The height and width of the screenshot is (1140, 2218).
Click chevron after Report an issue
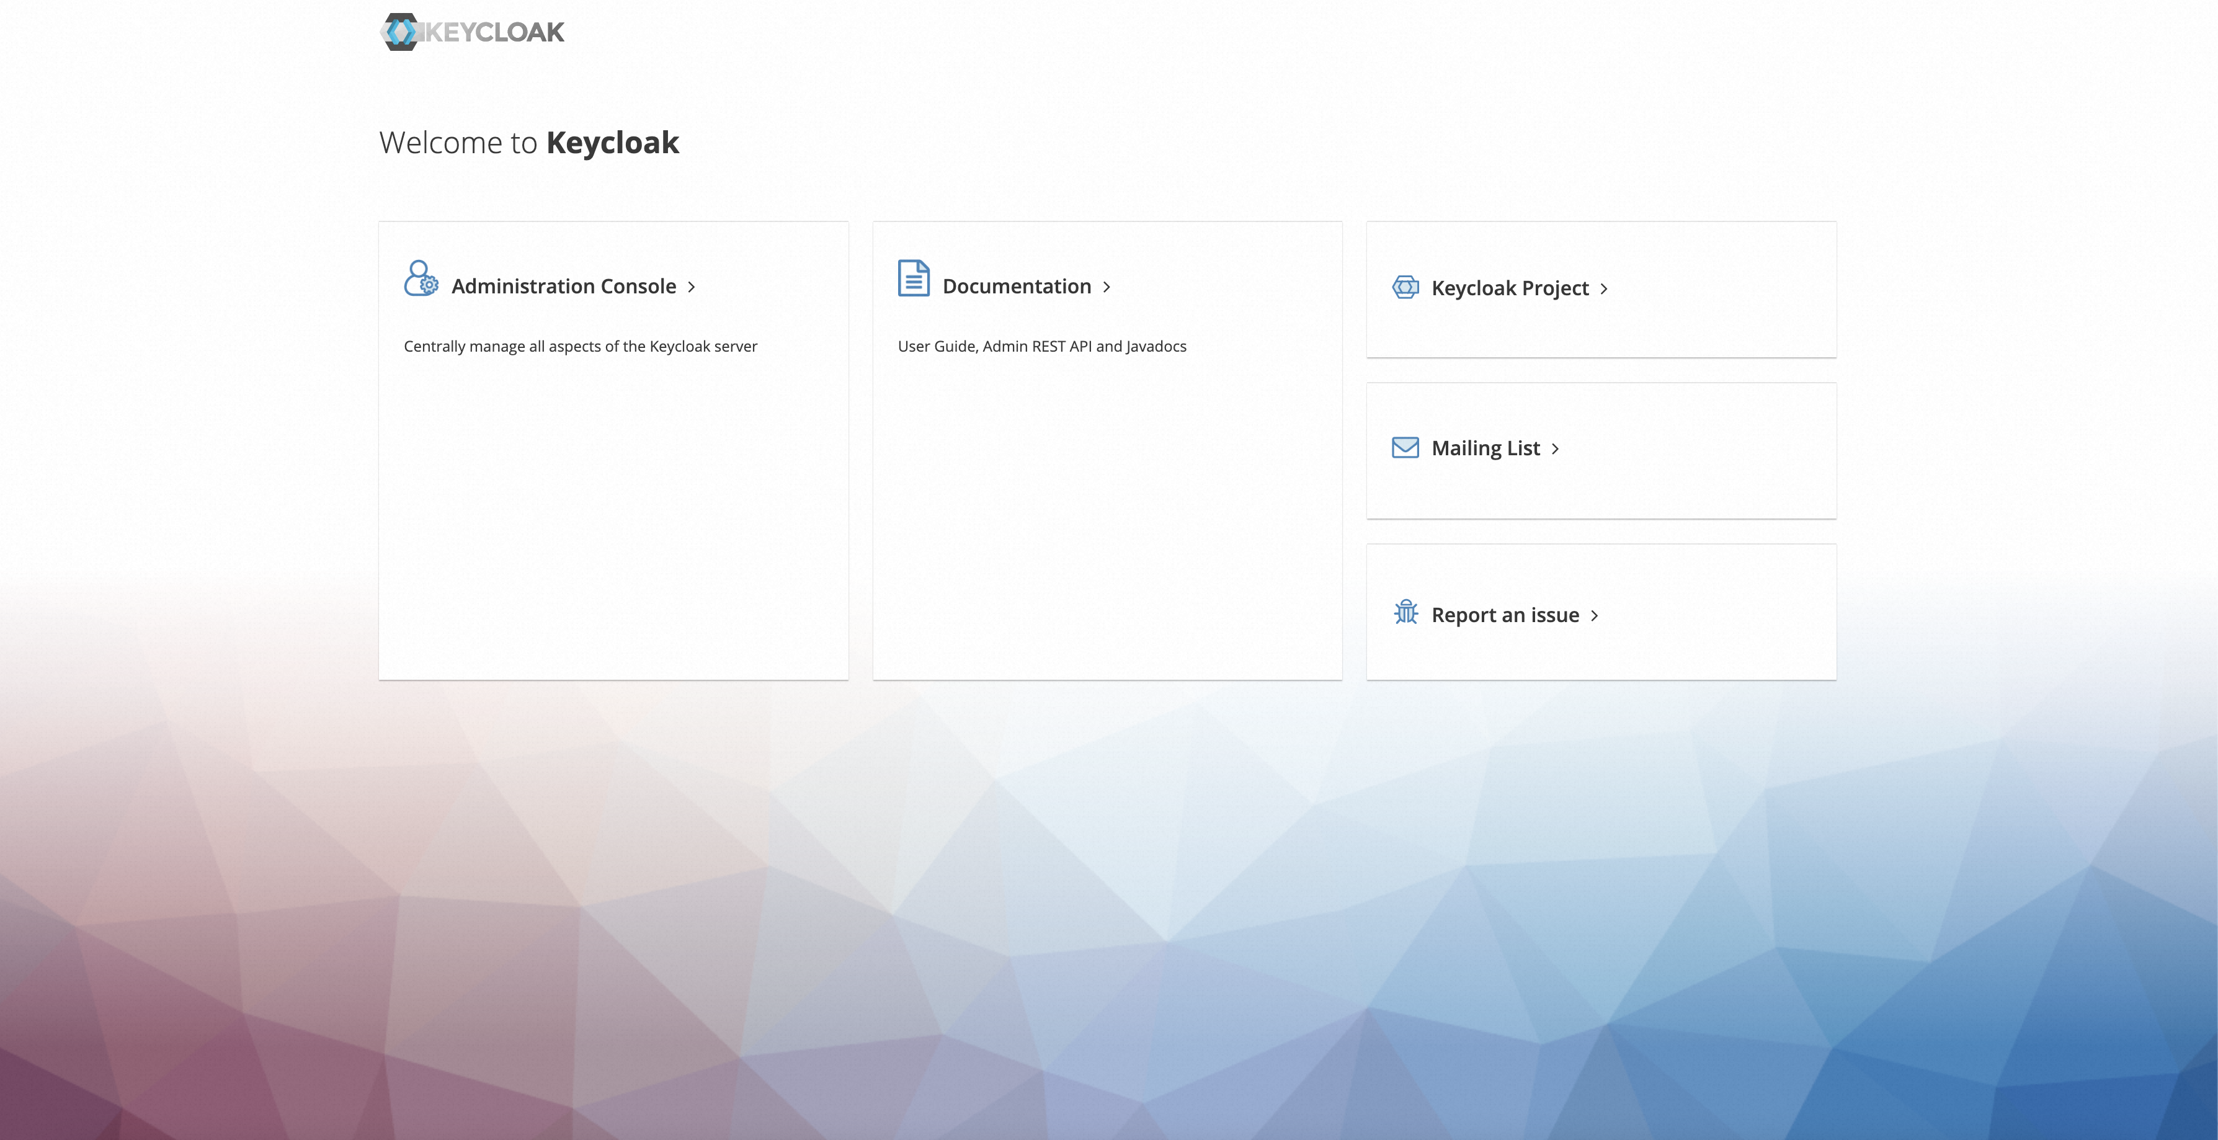pyautogui.click(x=1595, y=617)
